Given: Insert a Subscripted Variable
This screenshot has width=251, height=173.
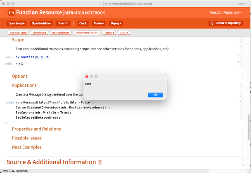Looking at the screenshot, I should pos(86,32).
